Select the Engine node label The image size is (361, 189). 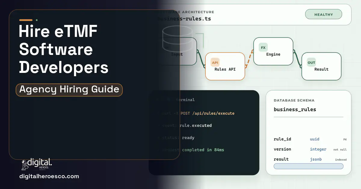pyautogui.click(x=273, y=54)
